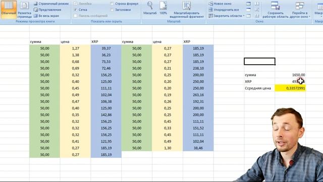323x182 pixels.
Task: Select XRP cell 151,52
Action: click(198, 128)
